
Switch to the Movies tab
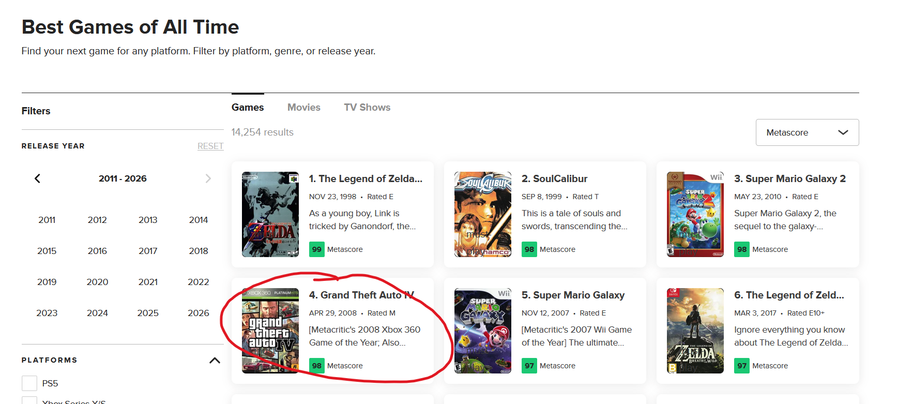304,107
